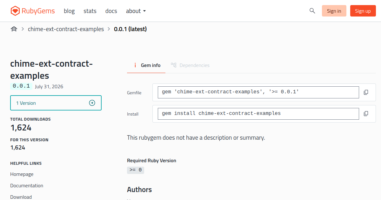This screenshot has width=381, height=200.
Task: Follow the chime-ext-contract-examples breadcrumb link
Action: (x=66, y=29)
